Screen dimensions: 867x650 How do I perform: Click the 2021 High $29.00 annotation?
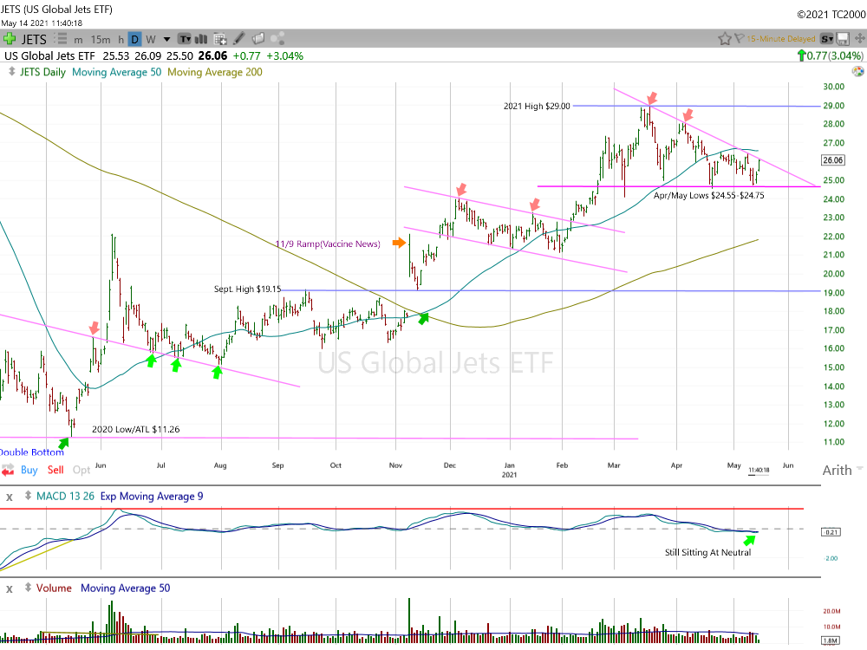coord(537,106)
